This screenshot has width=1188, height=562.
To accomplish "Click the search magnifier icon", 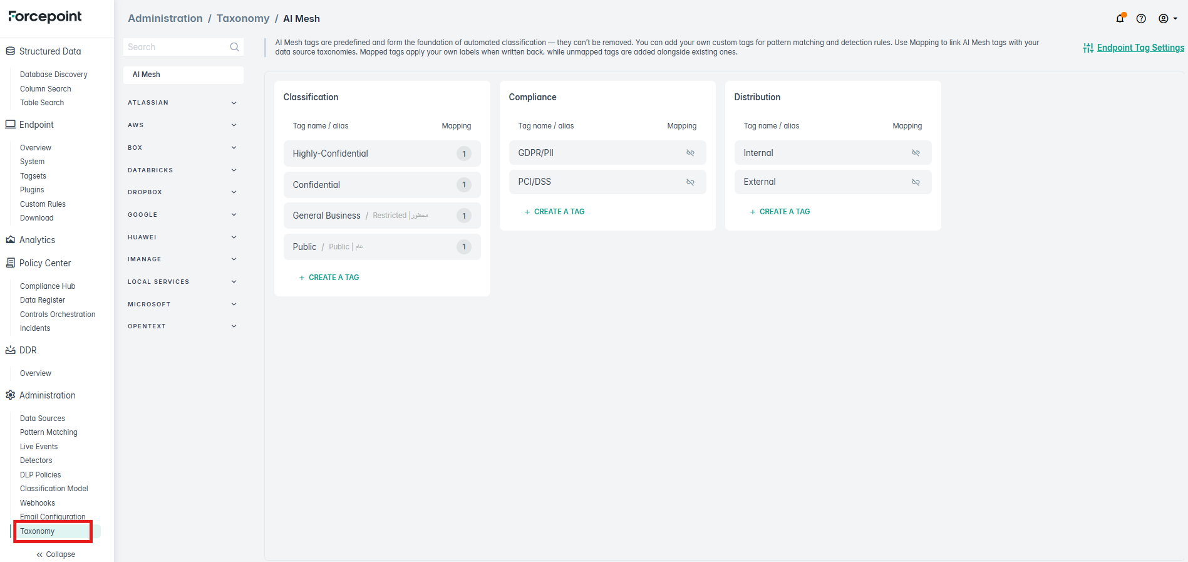I will (234, 47).
